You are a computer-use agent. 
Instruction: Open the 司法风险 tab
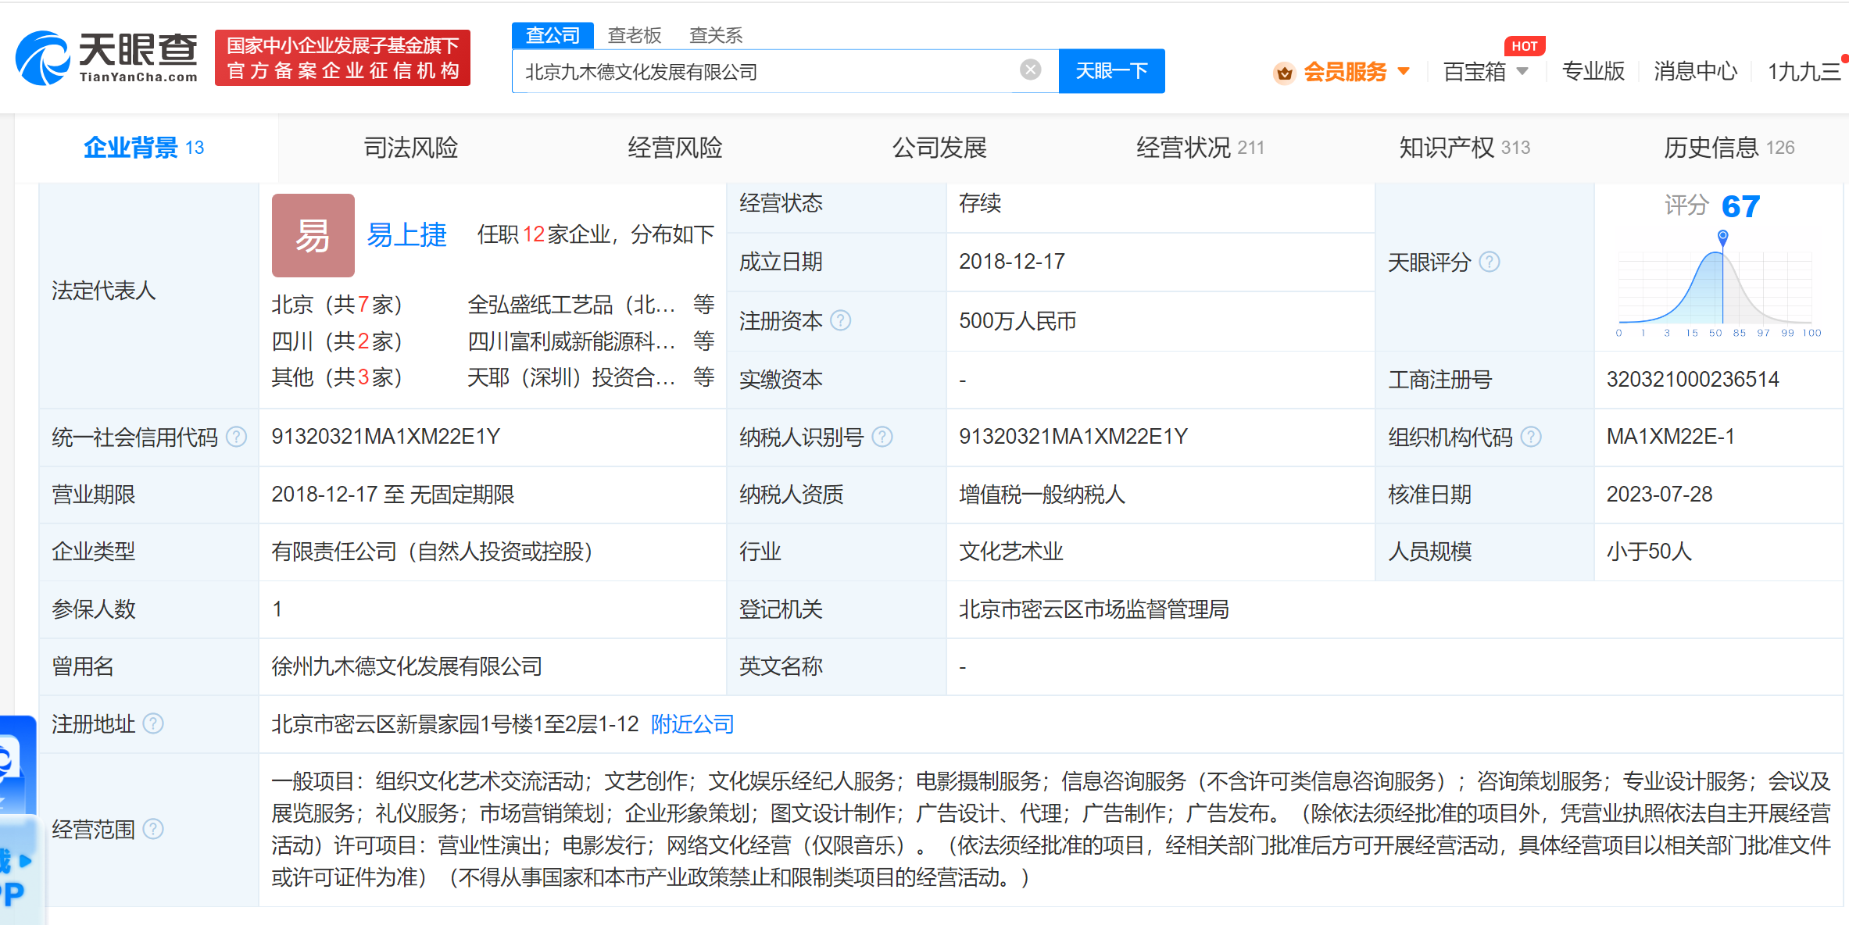tap(410, 148)
